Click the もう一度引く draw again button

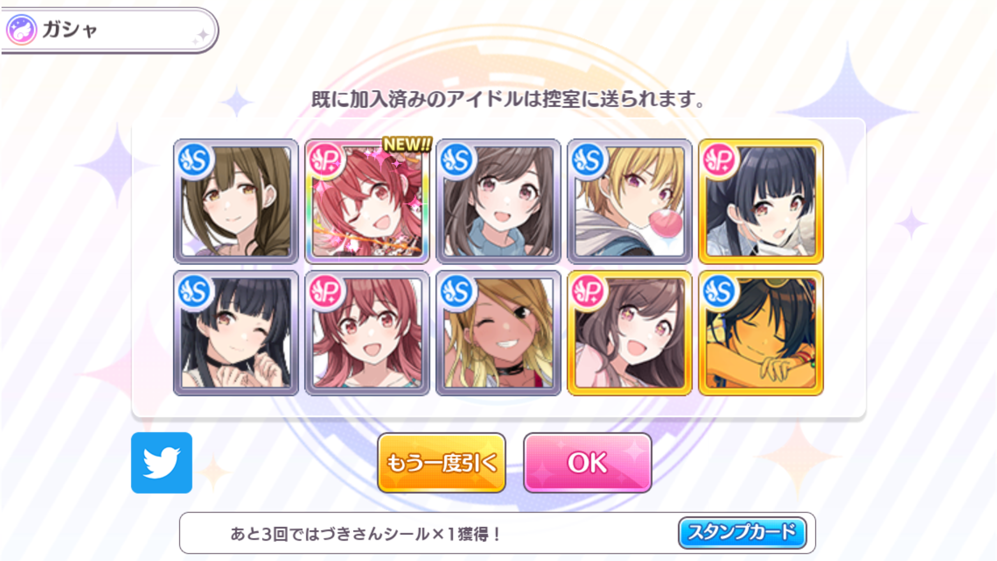441,463
